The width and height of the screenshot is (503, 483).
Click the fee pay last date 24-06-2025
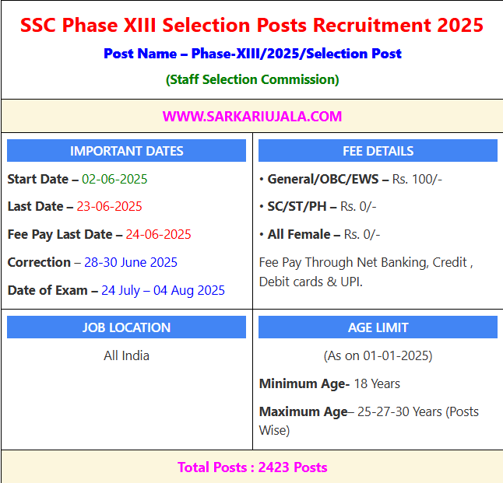158,234
